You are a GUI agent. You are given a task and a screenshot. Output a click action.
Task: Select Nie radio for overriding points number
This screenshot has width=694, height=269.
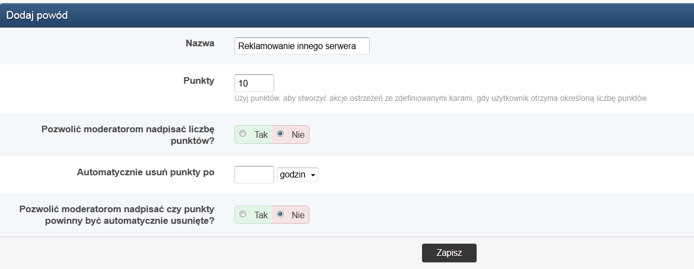280,134
